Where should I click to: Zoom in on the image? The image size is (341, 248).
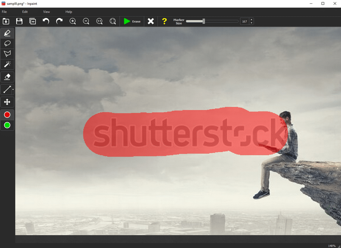(73, 21)
